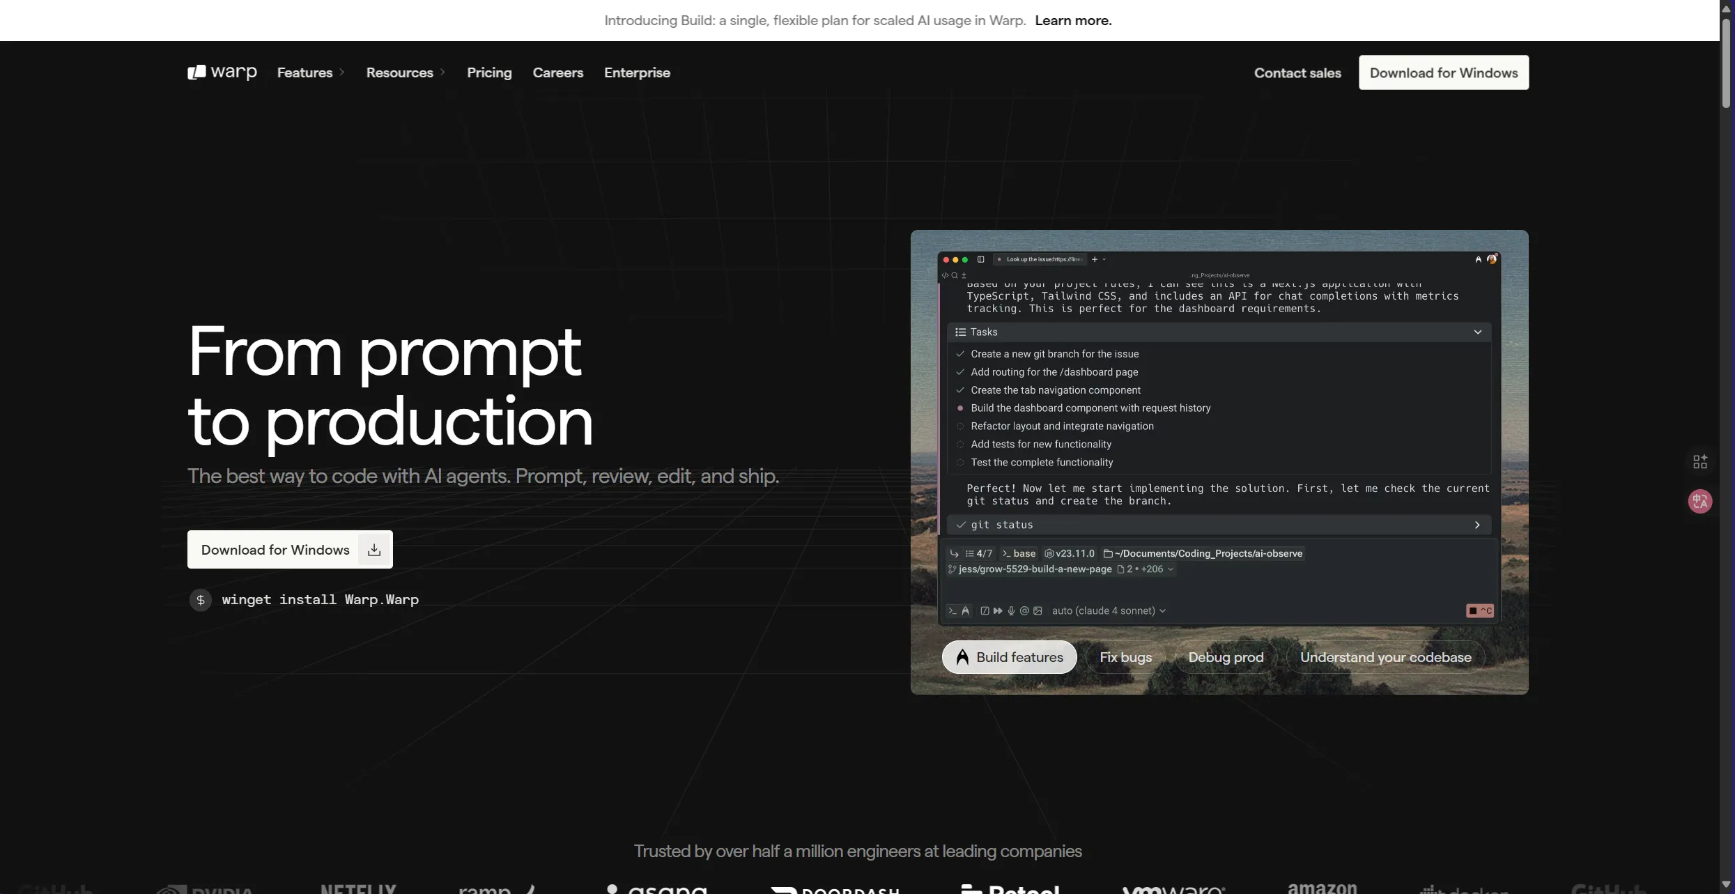The height and width of the screenshot is (894, 1735).
Task: Open the auto (claude 4 sonnet) model dropdown
Action: [x=1108, y=611]
